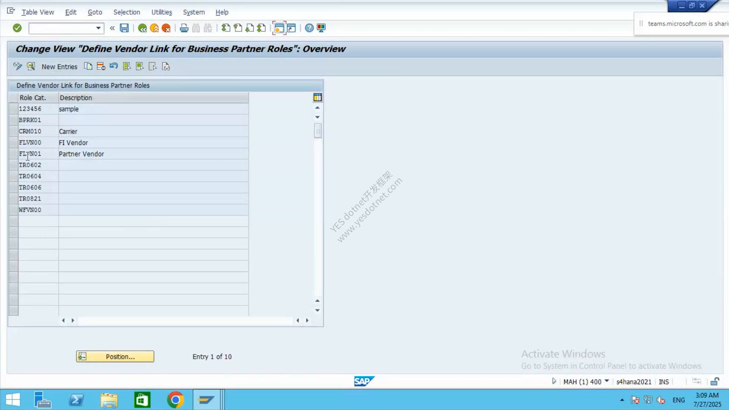
Task: Save using the floppy disk icon
Action: coord(124,28)
